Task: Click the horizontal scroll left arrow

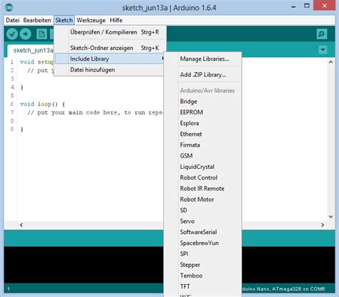Action: [21, 225]
